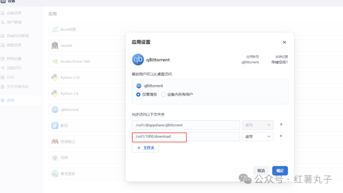The image size is (343, 193).
Task: Select the 设备内所有用户 radio option
Action: (163, 95)
